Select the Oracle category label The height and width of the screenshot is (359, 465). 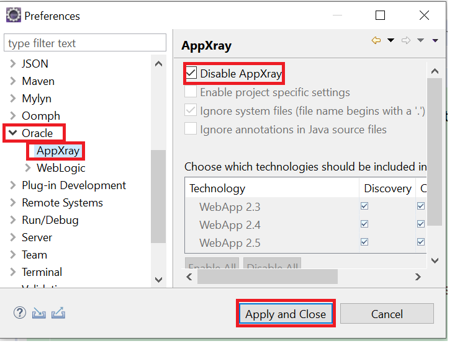(x=37, y=133)
